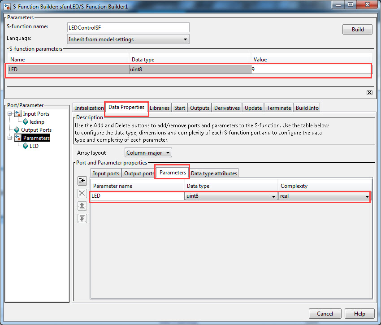Open the Outputs tab
The width and height of the screenshot is (381, 325).
[199, 108]
